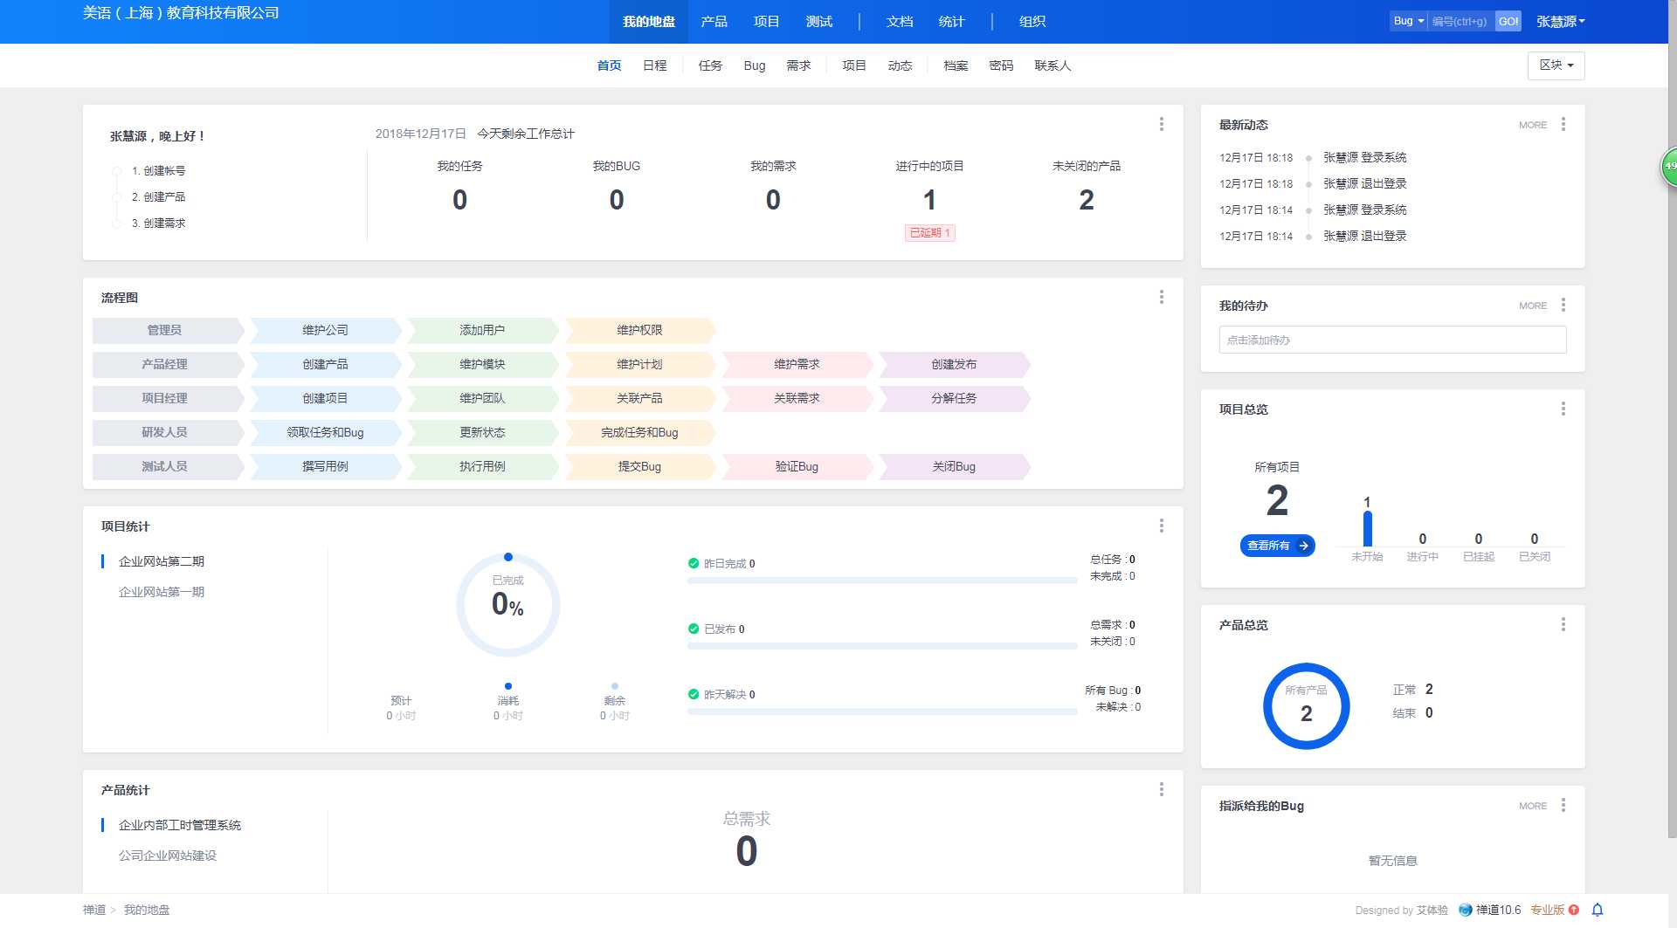
Task: Open 项目 in top navigation bar
Action: pos(766,21)
